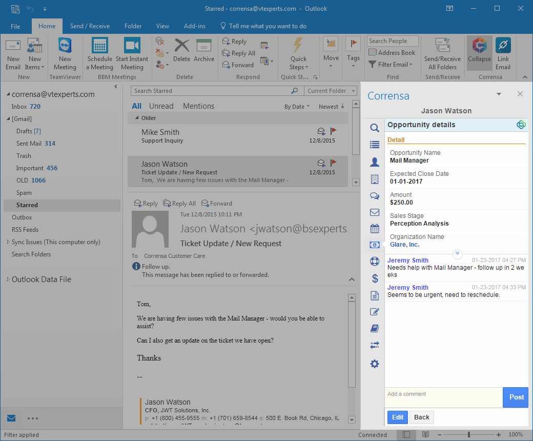Viewport: 533px width, 441px height.
Task: Open the Address Book
Action: click(x=392, y=53)
